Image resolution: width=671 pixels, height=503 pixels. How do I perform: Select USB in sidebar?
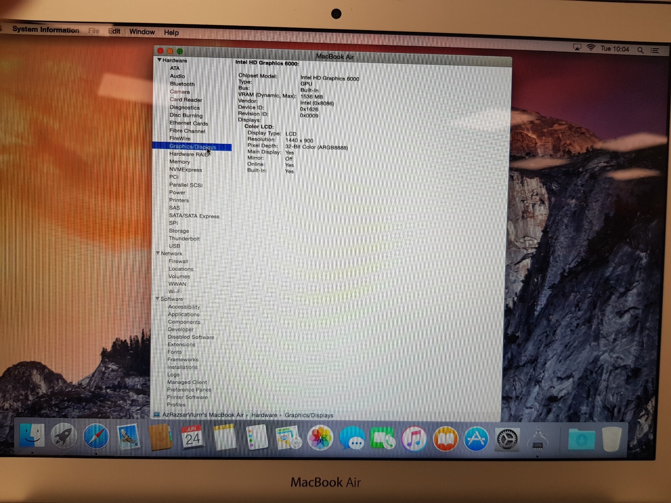pyautogui.click(x=174, y=246)
